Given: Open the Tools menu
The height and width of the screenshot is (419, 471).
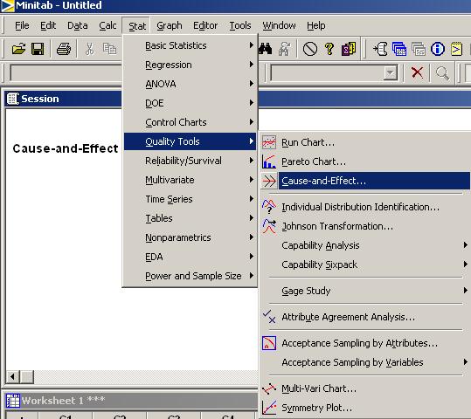Looking at the screenshot, I should click(x=240, y=26).
